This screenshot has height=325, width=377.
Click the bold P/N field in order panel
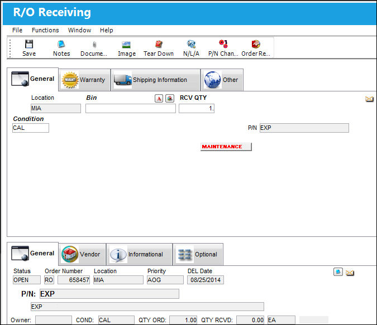[109, 294]
